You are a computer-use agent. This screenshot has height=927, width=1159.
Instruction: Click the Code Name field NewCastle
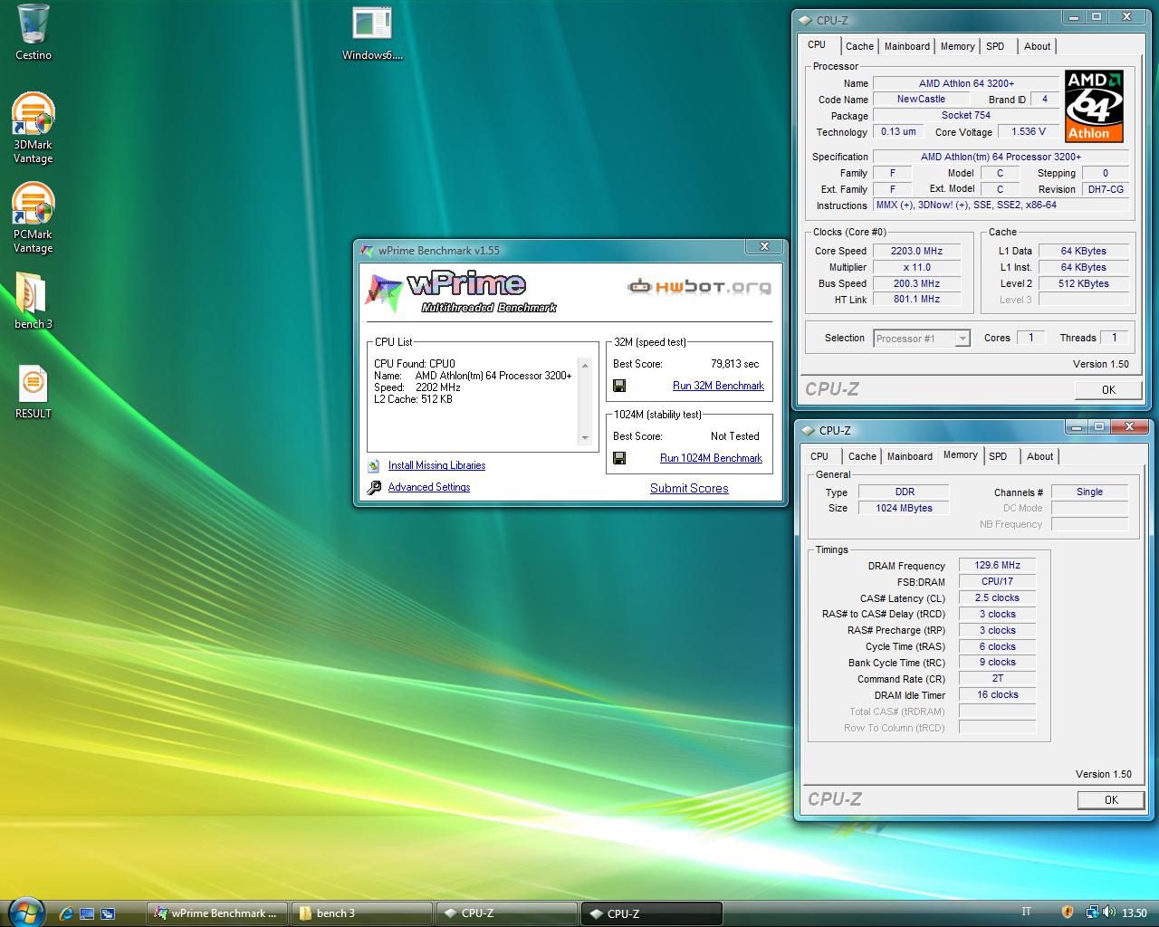(921, 100)
